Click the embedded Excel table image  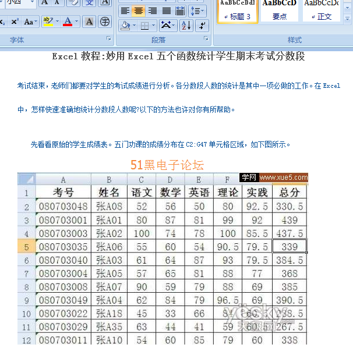coord(163,258)
